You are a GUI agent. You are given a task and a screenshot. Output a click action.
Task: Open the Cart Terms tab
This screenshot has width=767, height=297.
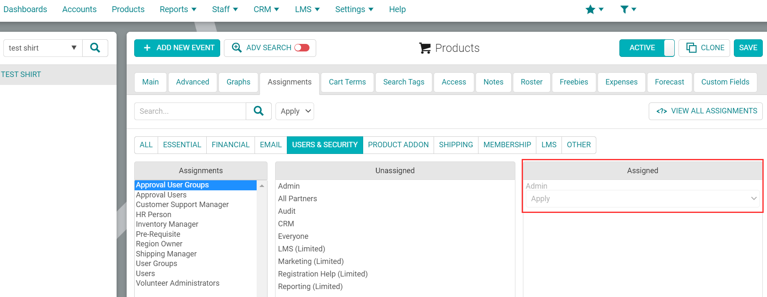pyautogui.click(x=347, y=82)
